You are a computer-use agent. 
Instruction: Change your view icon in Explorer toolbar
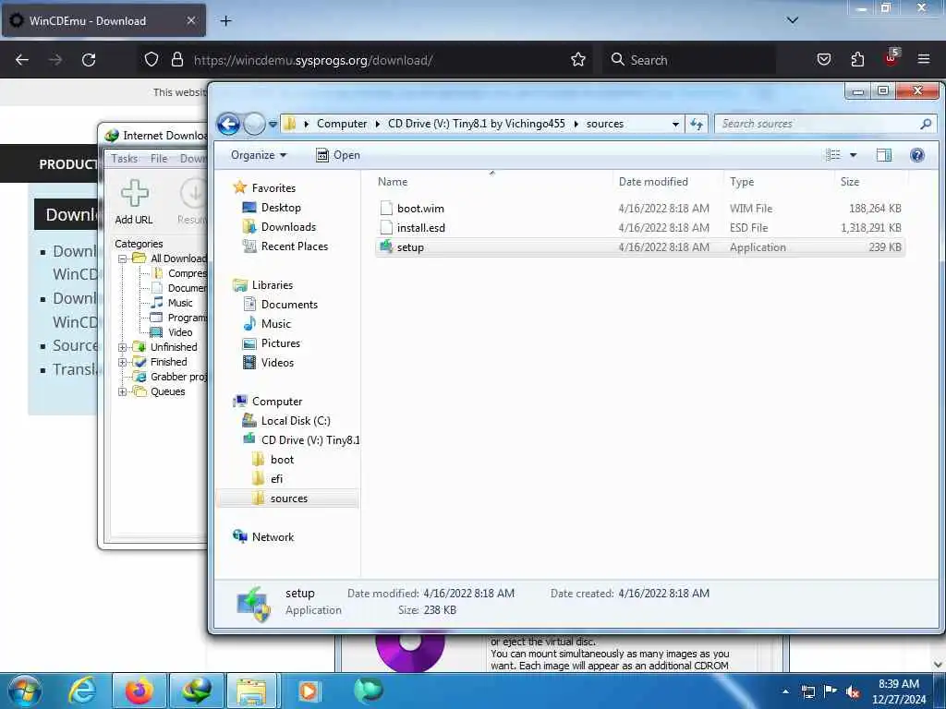[833, 155]
